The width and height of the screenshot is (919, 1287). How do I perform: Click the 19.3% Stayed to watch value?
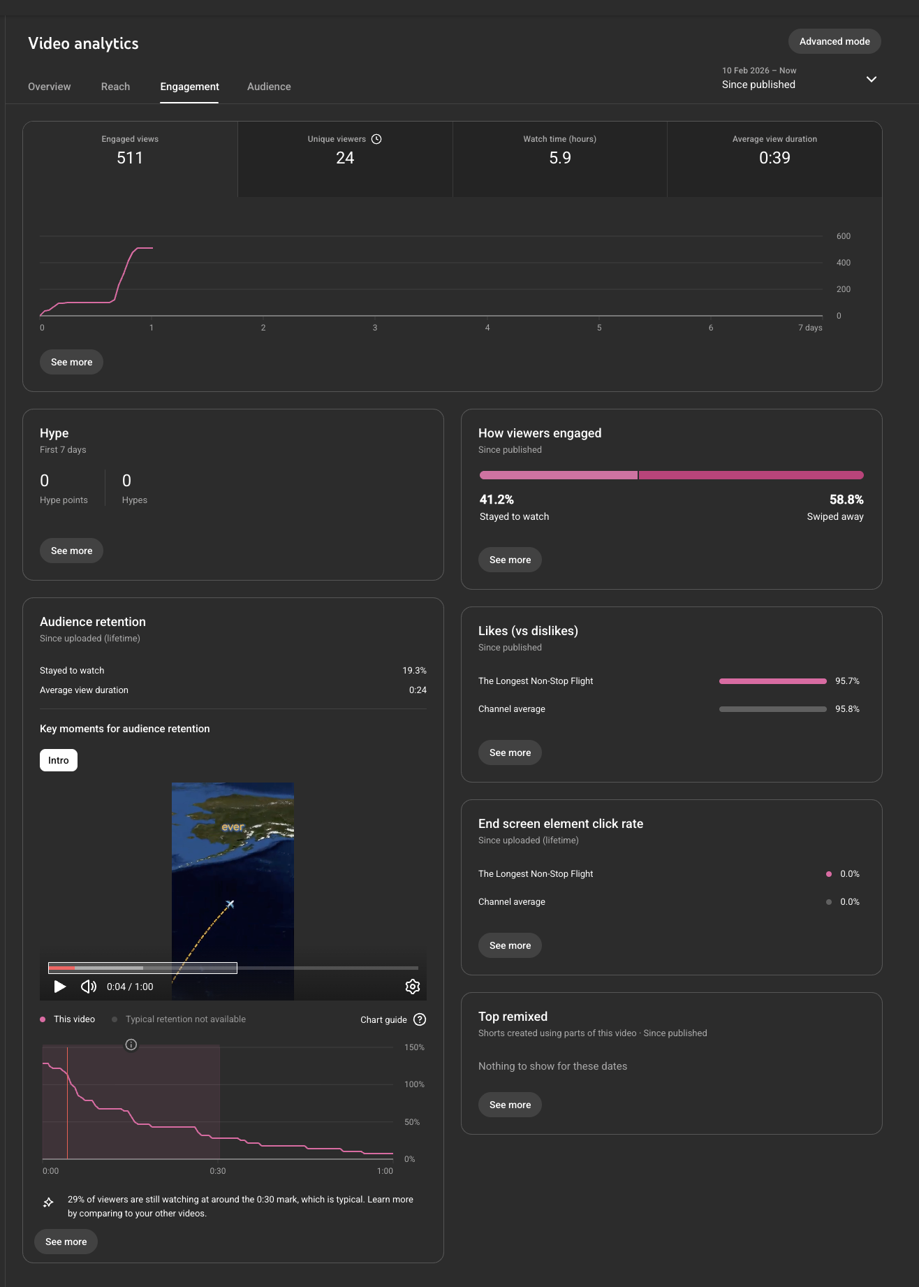tap(414, 670)
